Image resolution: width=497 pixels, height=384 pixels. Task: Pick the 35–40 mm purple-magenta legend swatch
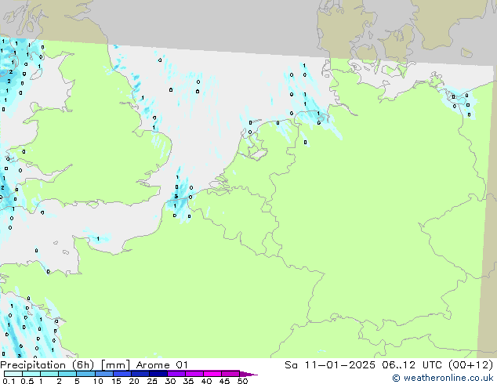(x=194, y=374)
